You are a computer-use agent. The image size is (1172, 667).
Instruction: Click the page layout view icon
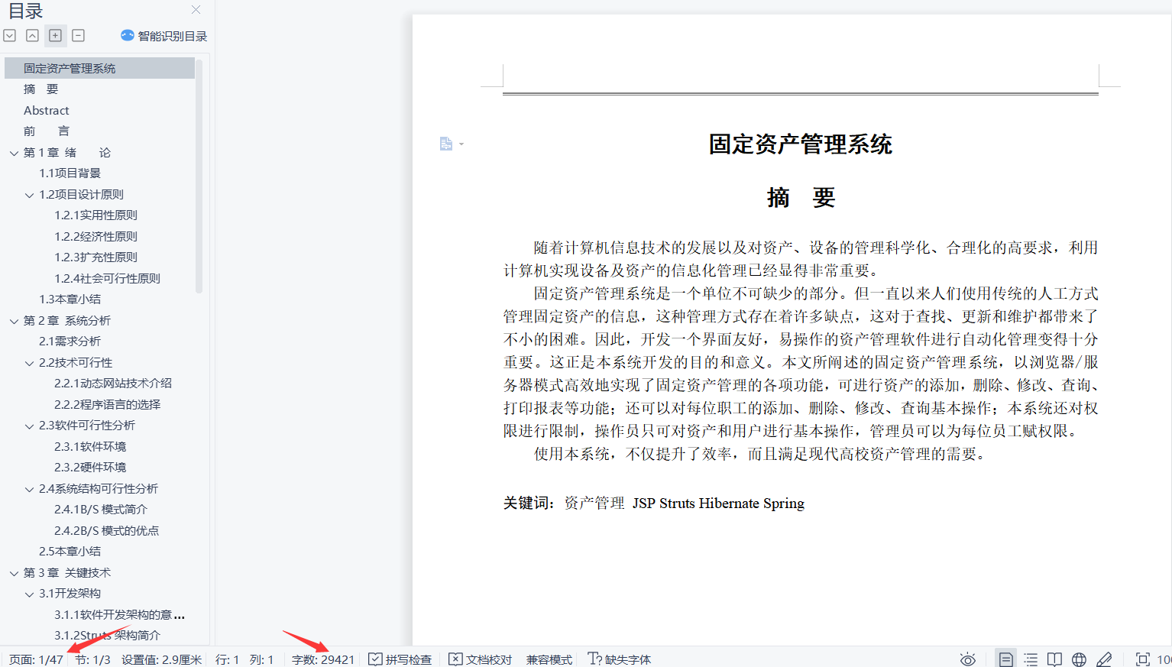pyautogui.click(x=1006, y=659)
